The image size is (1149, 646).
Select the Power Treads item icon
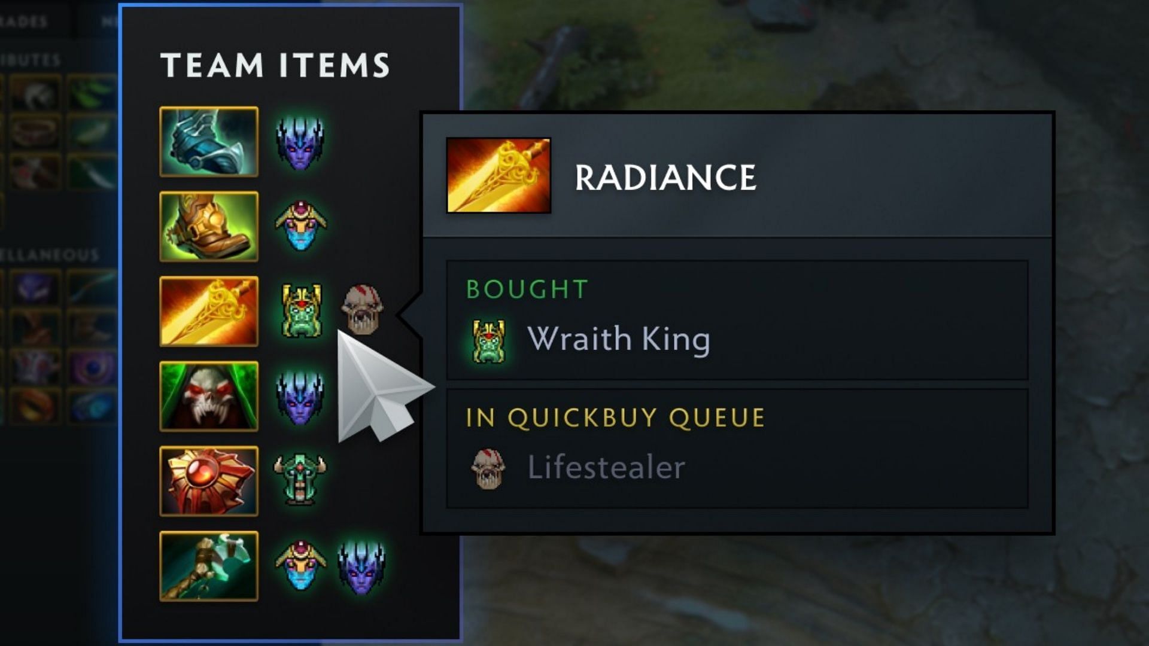[x=209, y=142]
